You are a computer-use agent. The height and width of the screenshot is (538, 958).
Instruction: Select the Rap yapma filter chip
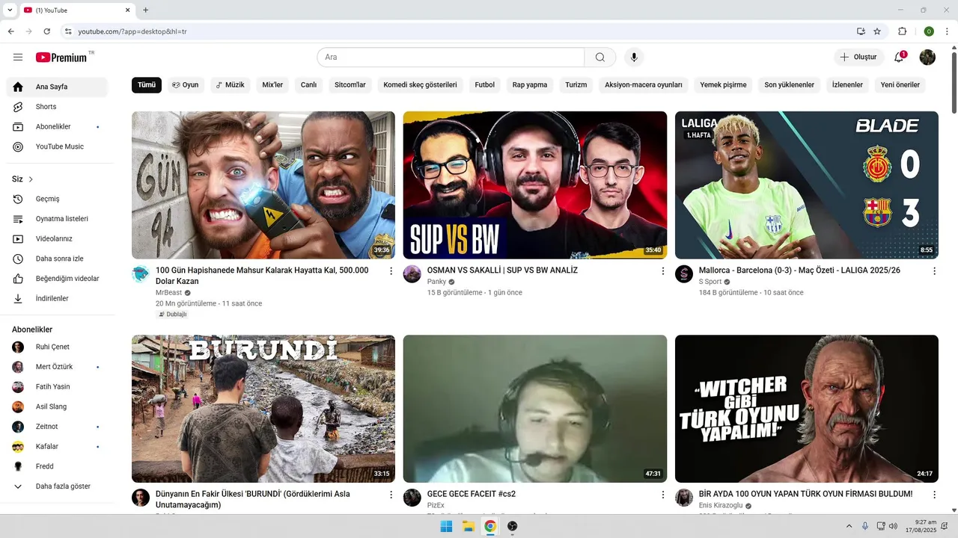pos(530,85)
